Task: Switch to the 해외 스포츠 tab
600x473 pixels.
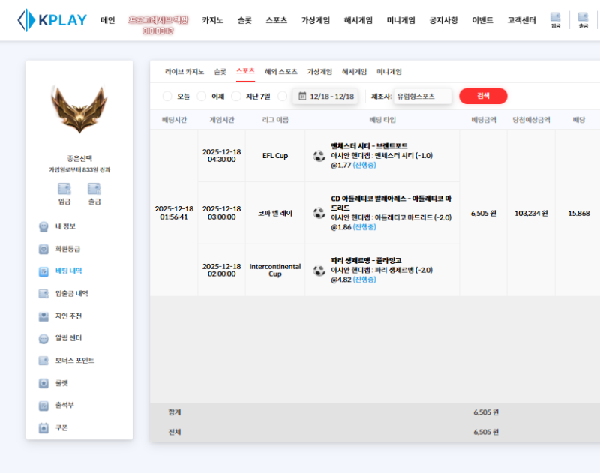Action: click(x=280, y=72)
